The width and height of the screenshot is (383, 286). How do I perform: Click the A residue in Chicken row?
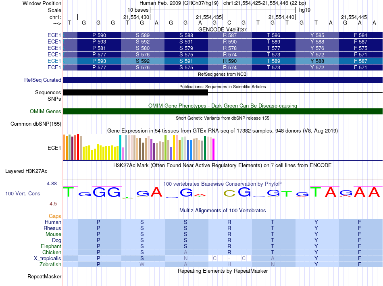185,252
